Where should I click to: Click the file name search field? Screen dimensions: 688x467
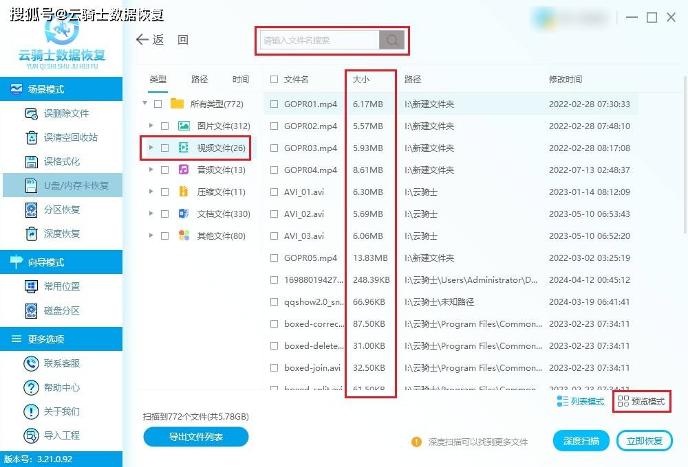320,41
